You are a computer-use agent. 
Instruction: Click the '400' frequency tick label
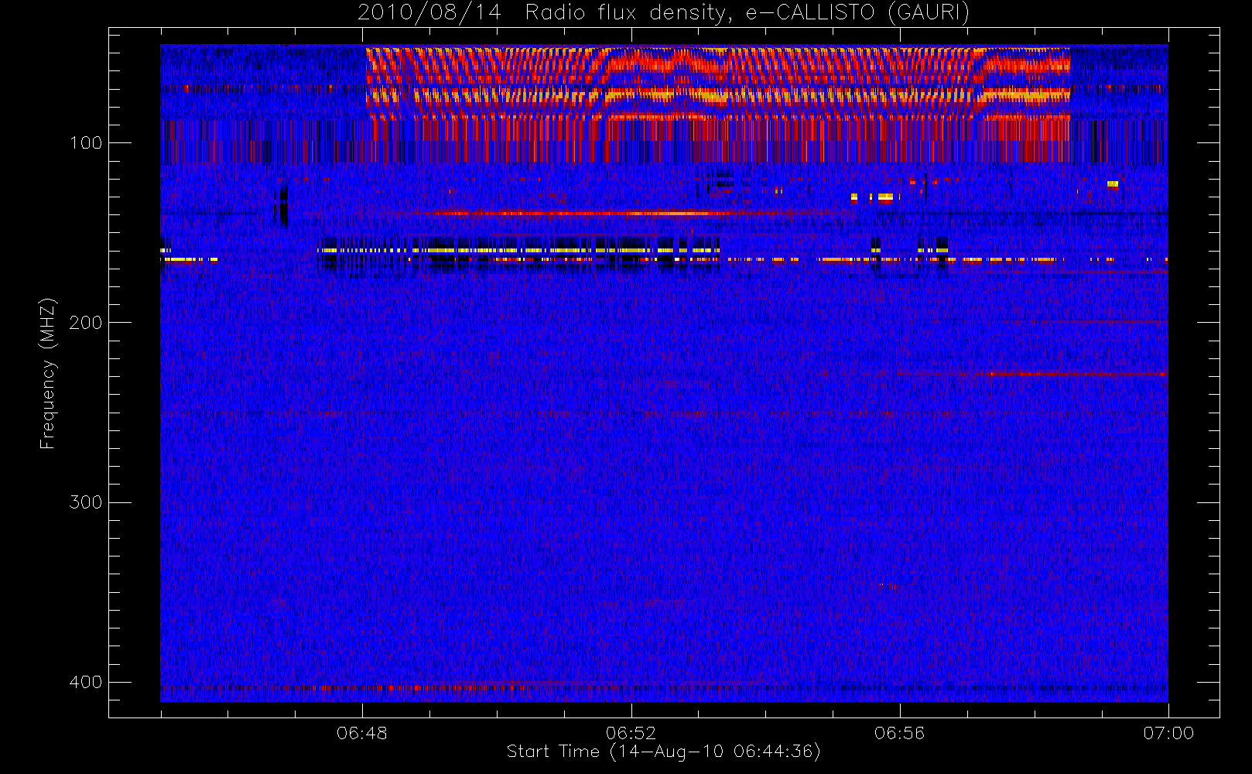pyautogui.click(x=85, y=682)
